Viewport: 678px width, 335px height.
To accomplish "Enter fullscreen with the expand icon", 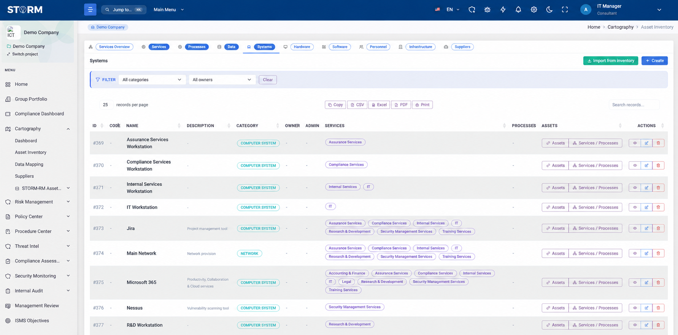I will (565, 9).
